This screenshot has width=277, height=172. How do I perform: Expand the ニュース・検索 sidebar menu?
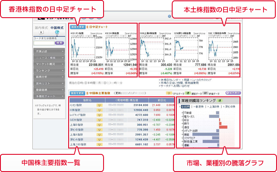point(49,58)
